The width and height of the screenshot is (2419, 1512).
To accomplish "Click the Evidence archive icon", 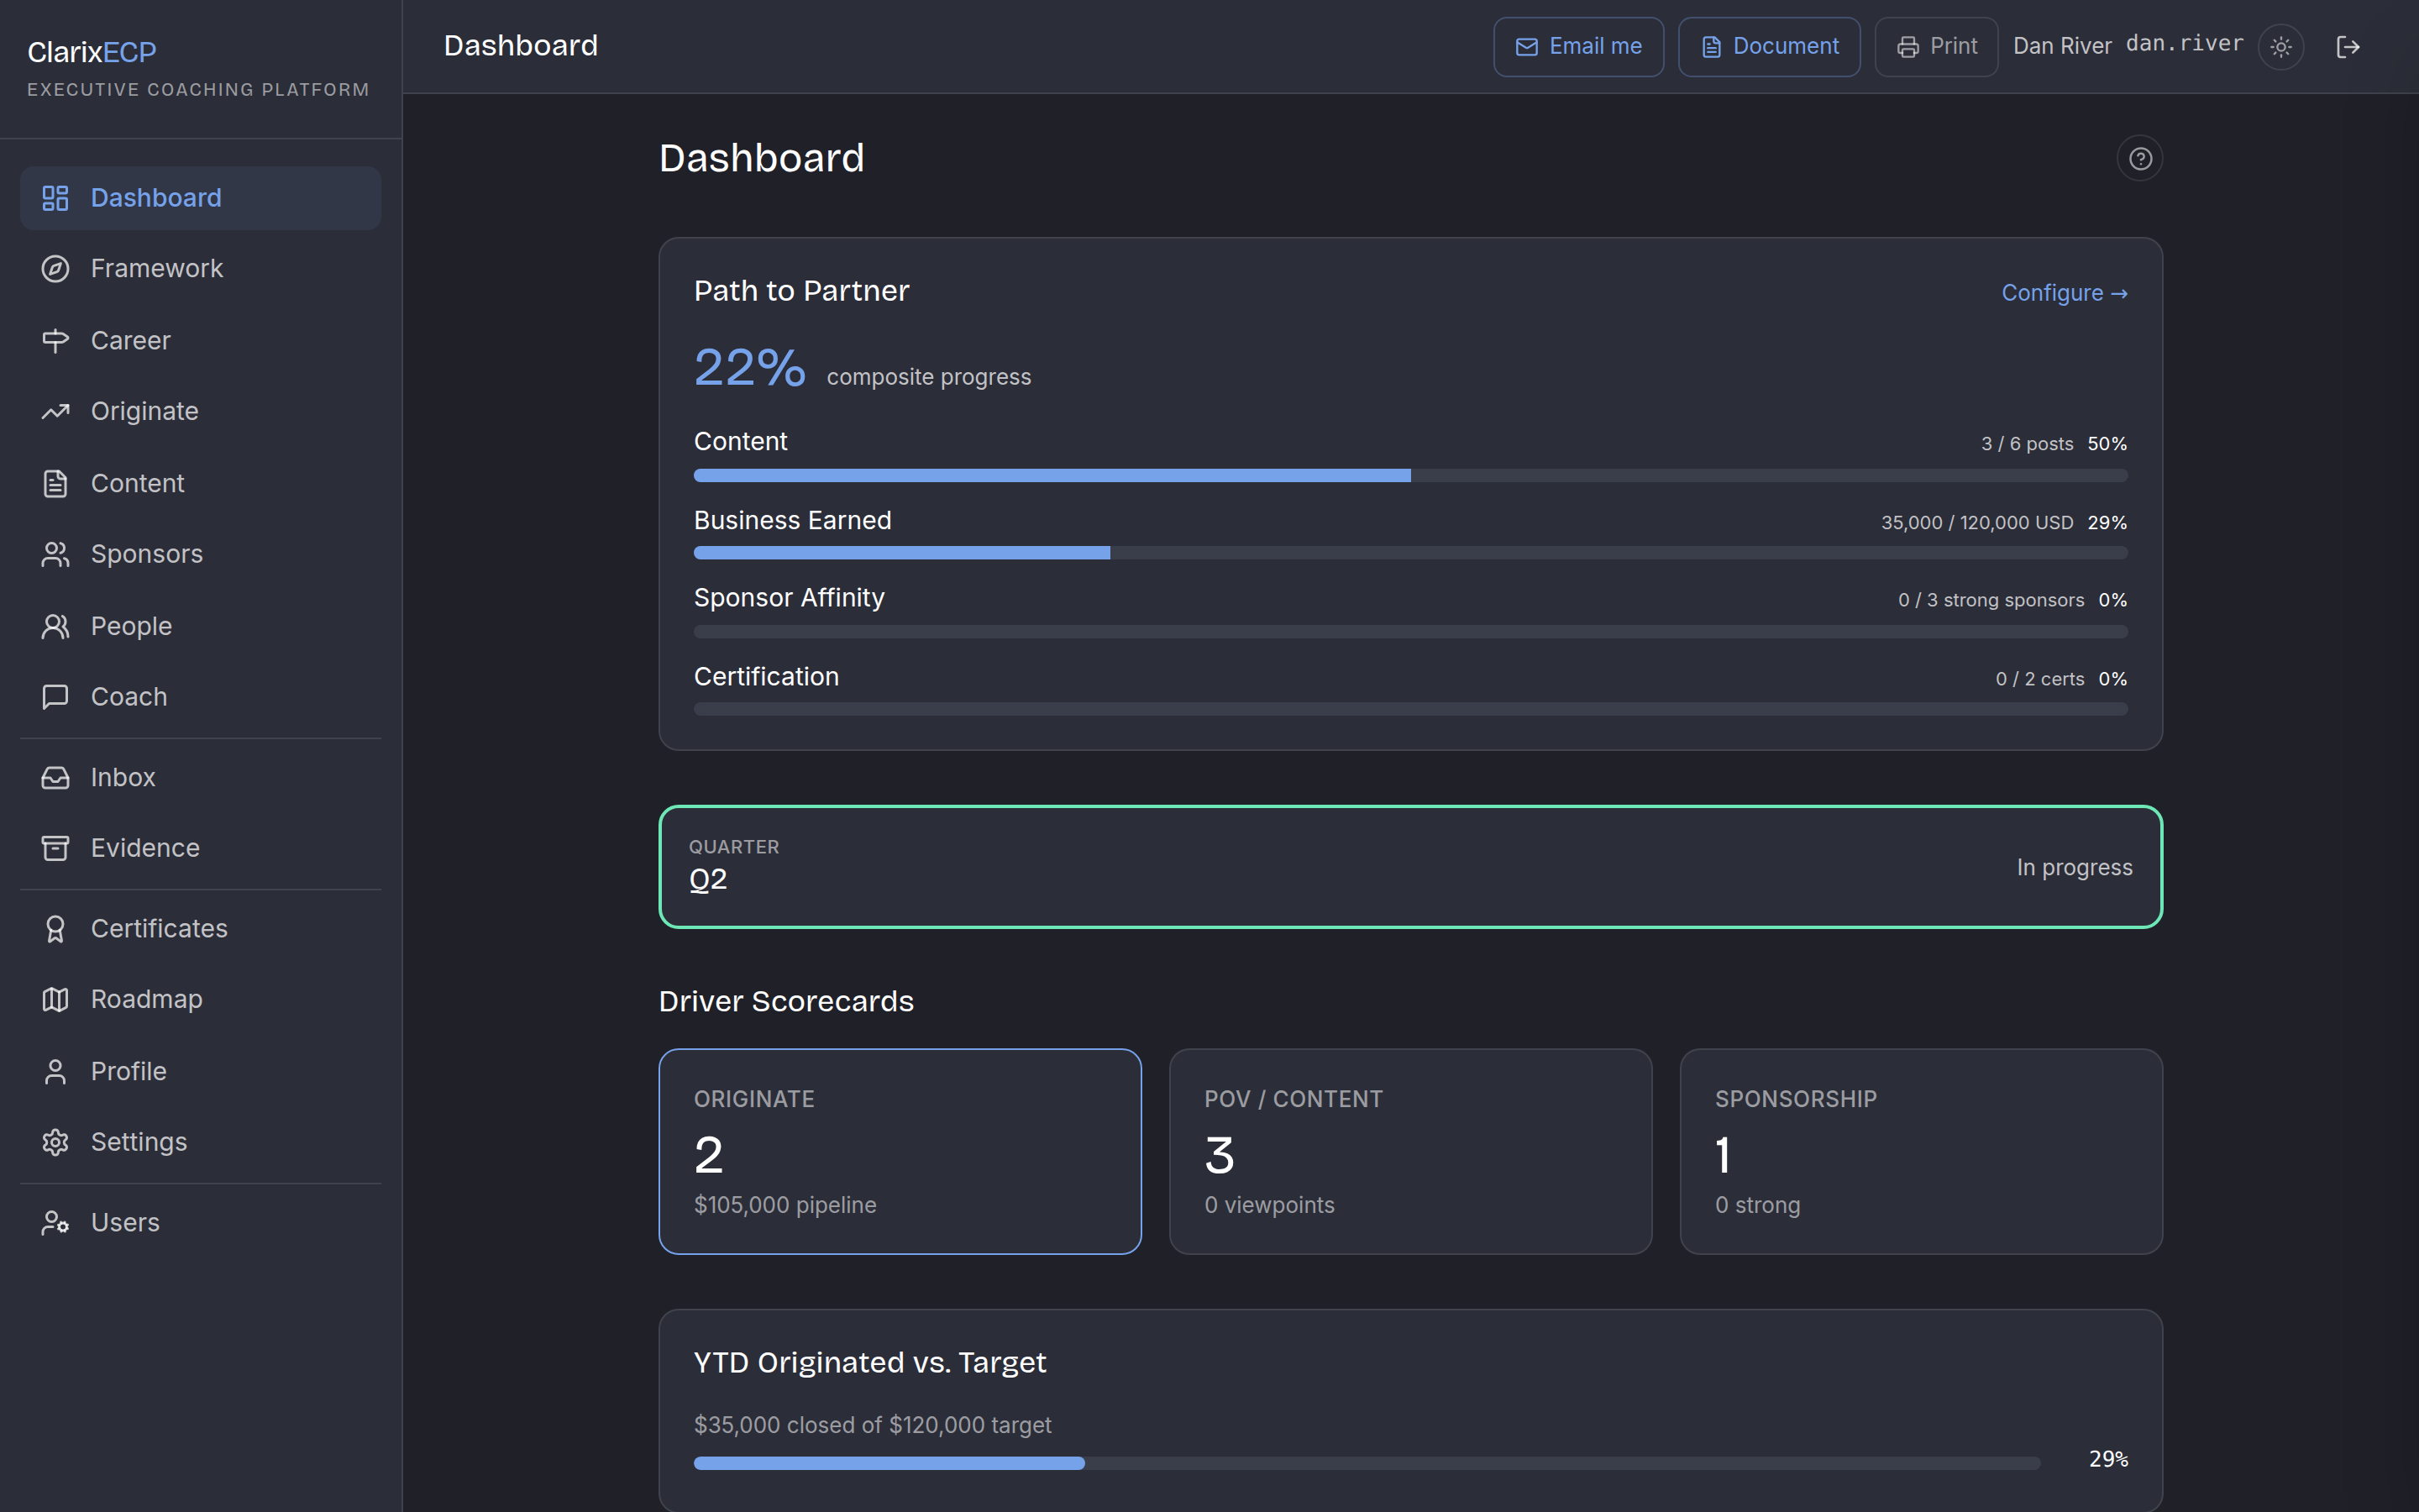I will click(x=55, y=848).
